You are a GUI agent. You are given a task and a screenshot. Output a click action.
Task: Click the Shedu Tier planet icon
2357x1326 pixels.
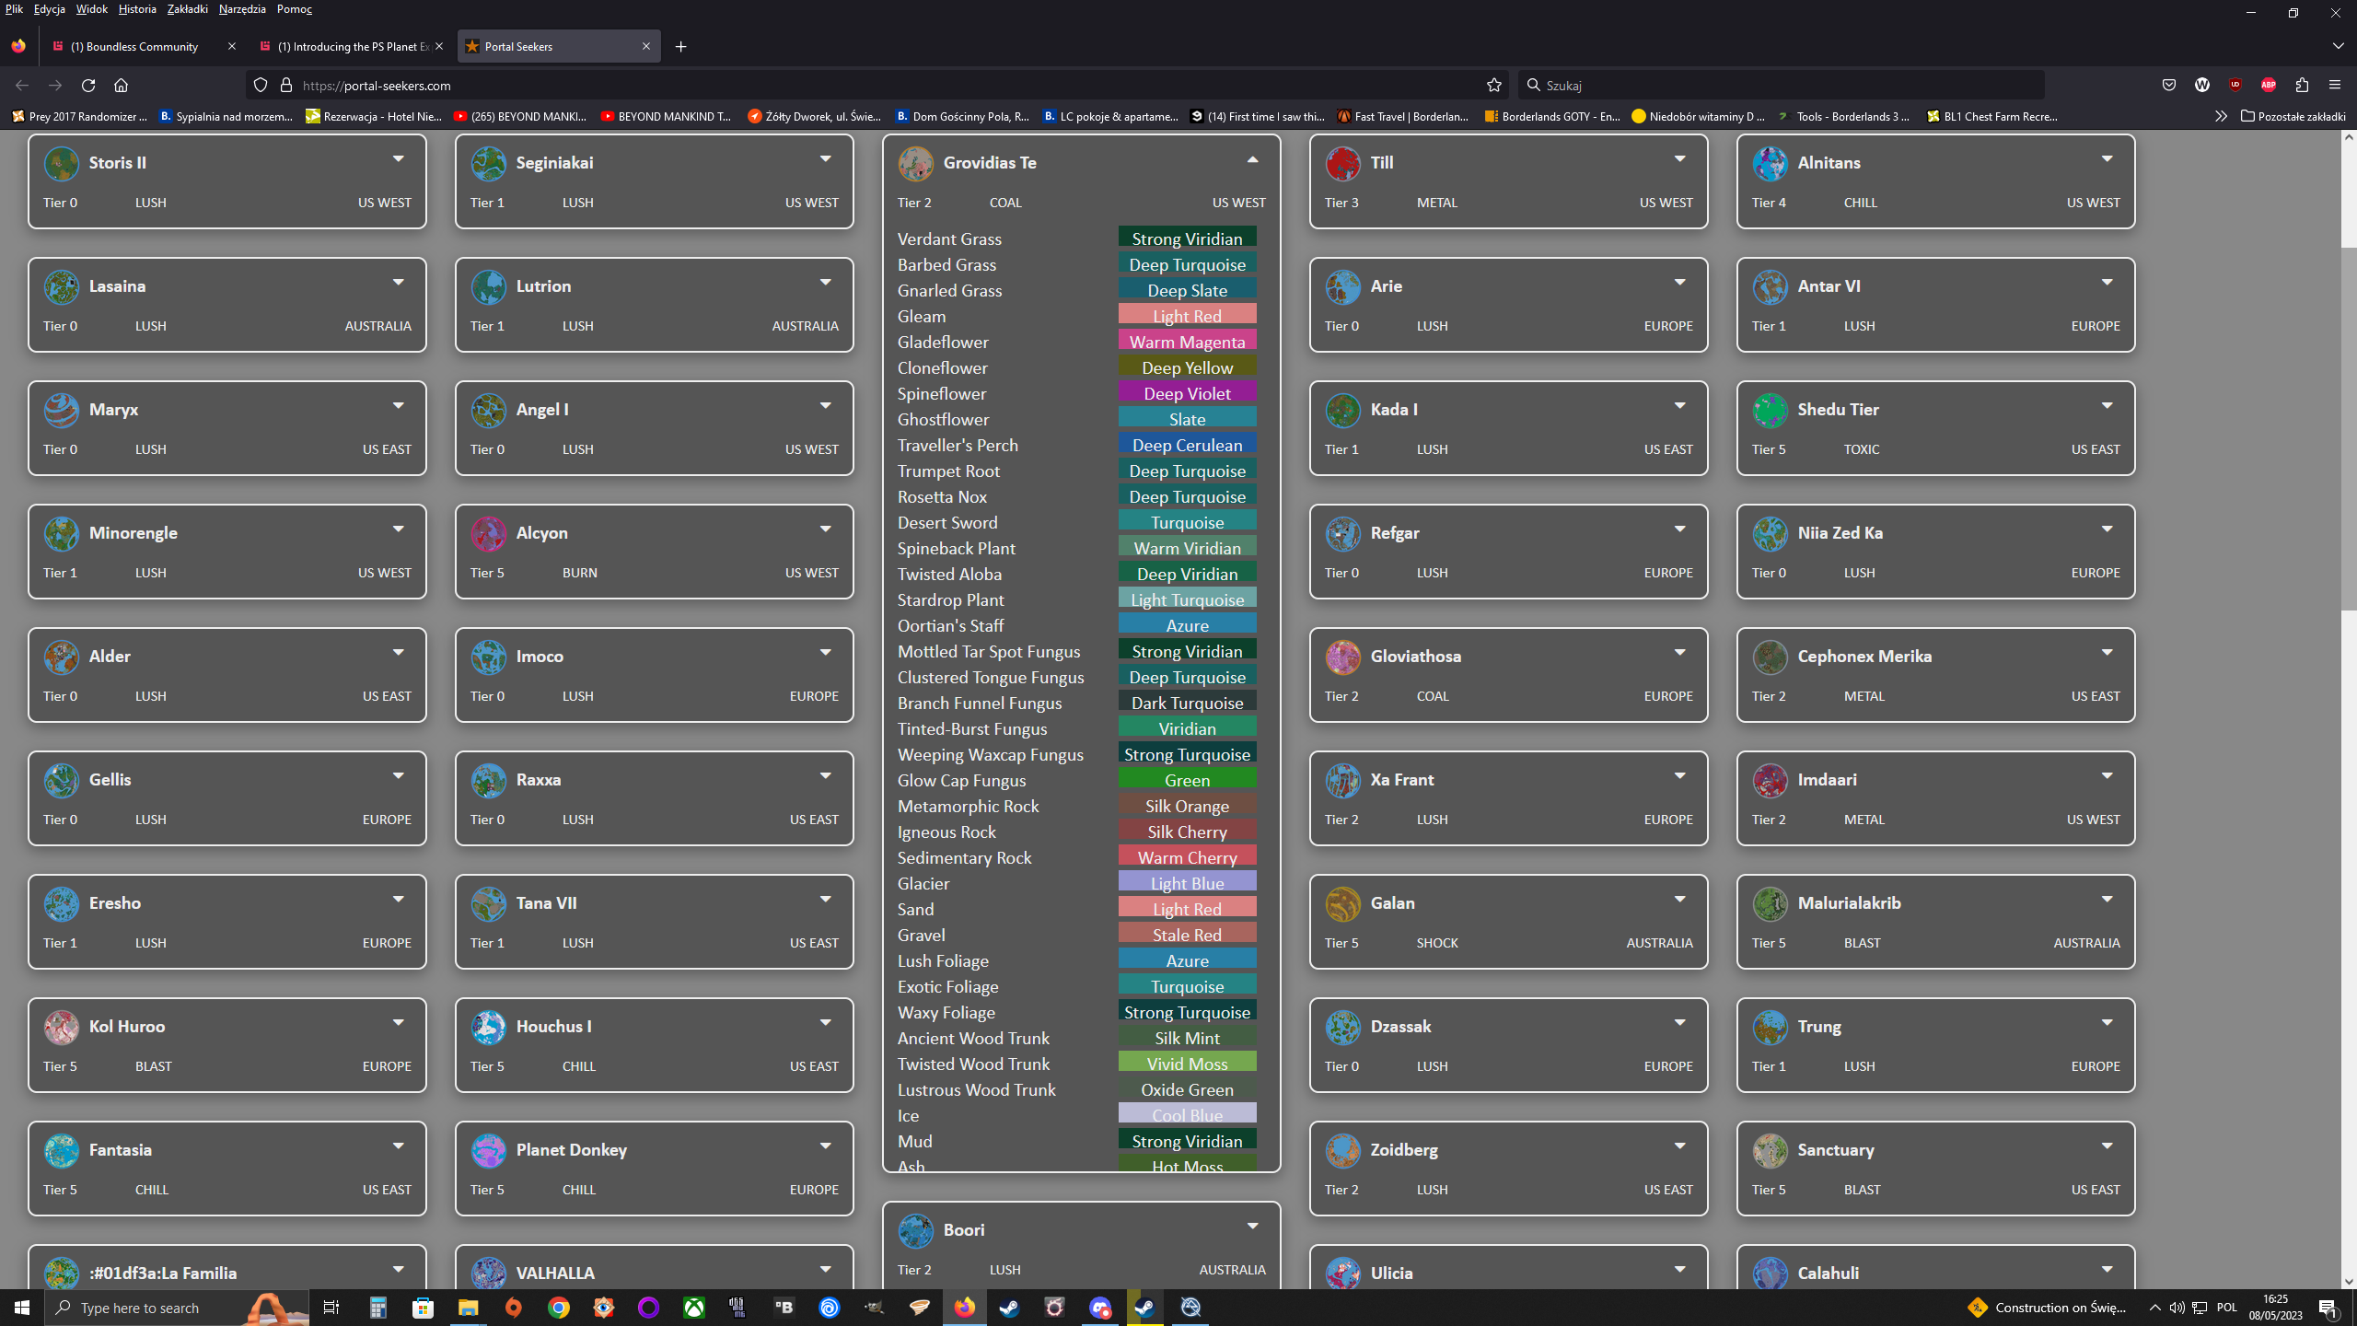[x=1771, y=411]
